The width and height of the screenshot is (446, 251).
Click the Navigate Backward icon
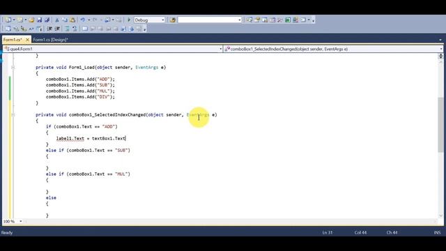click(x=107, y=20)
